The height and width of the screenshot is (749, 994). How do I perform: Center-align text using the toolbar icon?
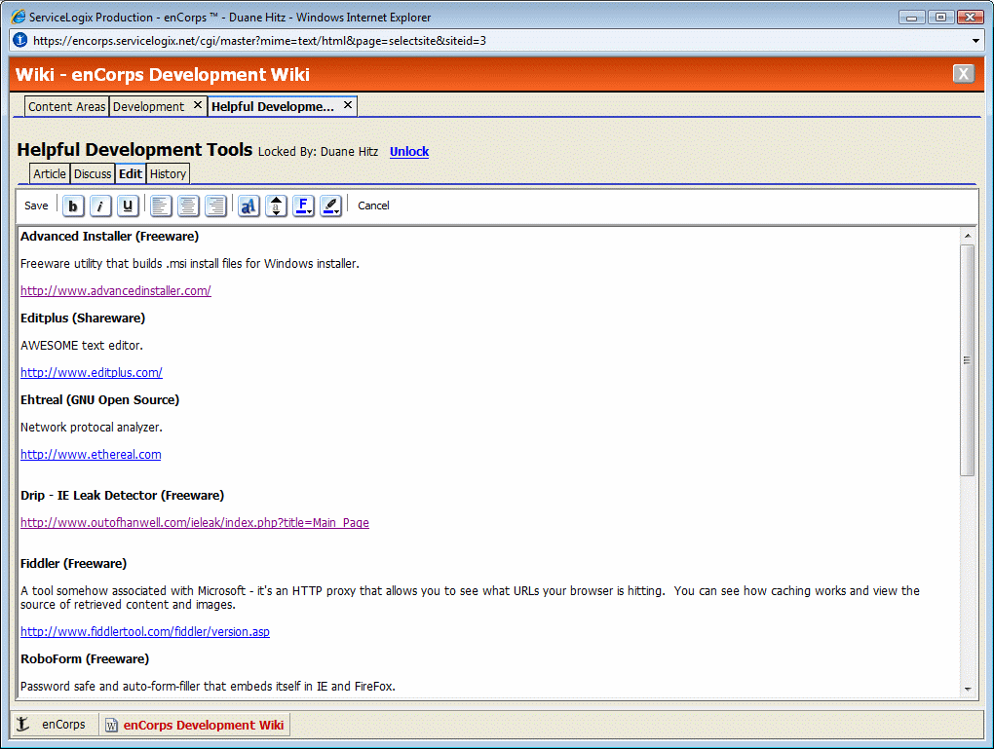click(x=188, y=206)
